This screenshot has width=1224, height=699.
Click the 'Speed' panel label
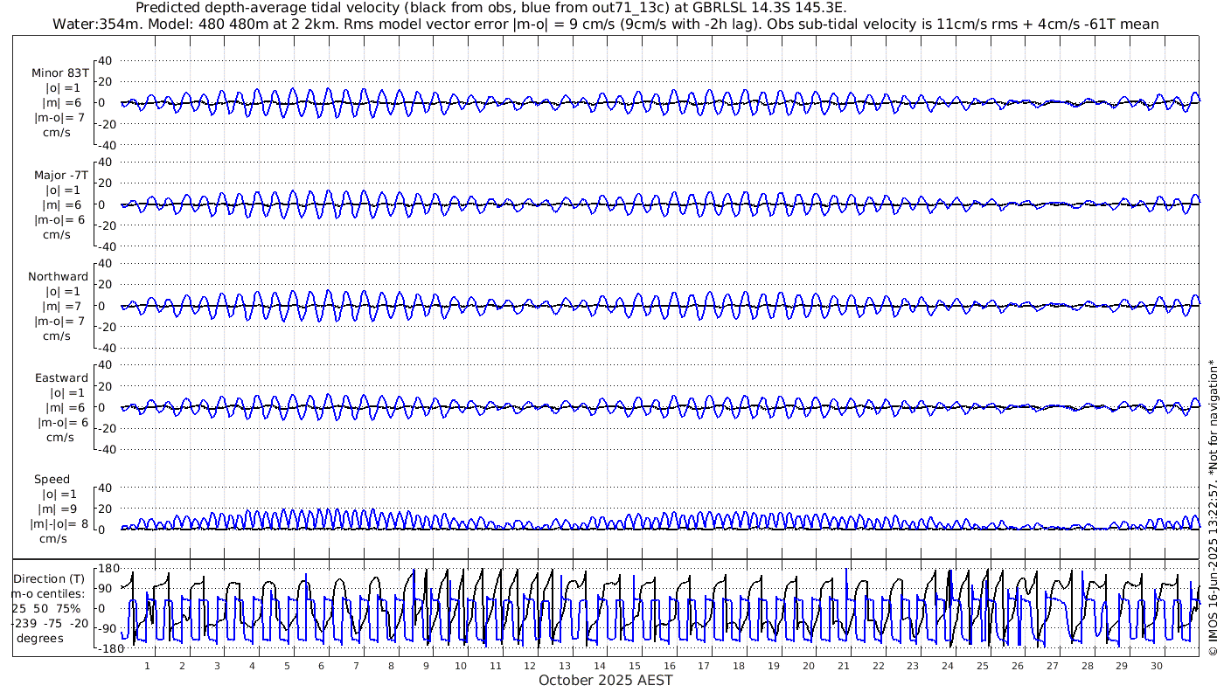pyautogui.click(x=52, y=479)
